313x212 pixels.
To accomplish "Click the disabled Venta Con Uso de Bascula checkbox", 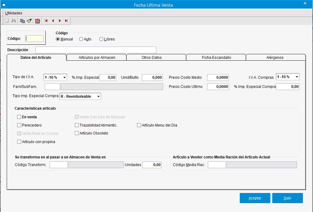I will pyautogui.click(x=77, y=117).
